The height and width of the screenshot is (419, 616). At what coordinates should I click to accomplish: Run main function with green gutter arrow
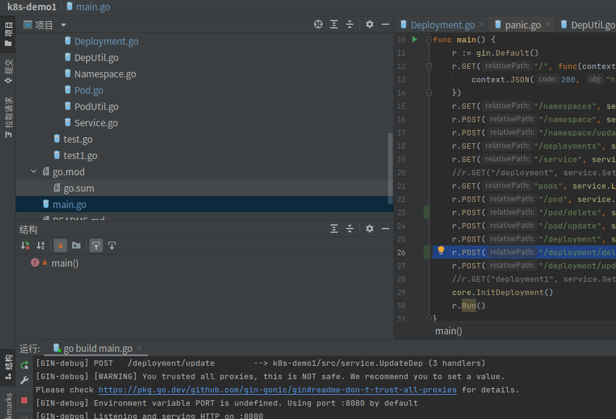[414, 39]
